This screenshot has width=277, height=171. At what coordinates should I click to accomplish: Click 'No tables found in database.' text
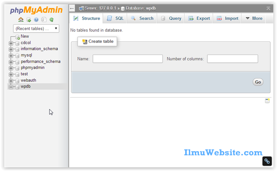[96, 30]
